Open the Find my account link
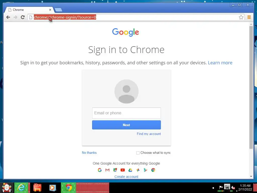Viewport: 257px width, 193px height. coord(149,134)
